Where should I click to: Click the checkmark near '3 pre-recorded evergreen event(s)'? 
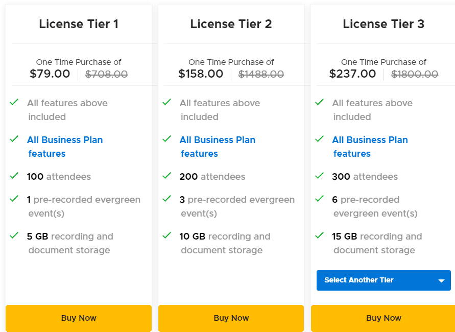167,199
